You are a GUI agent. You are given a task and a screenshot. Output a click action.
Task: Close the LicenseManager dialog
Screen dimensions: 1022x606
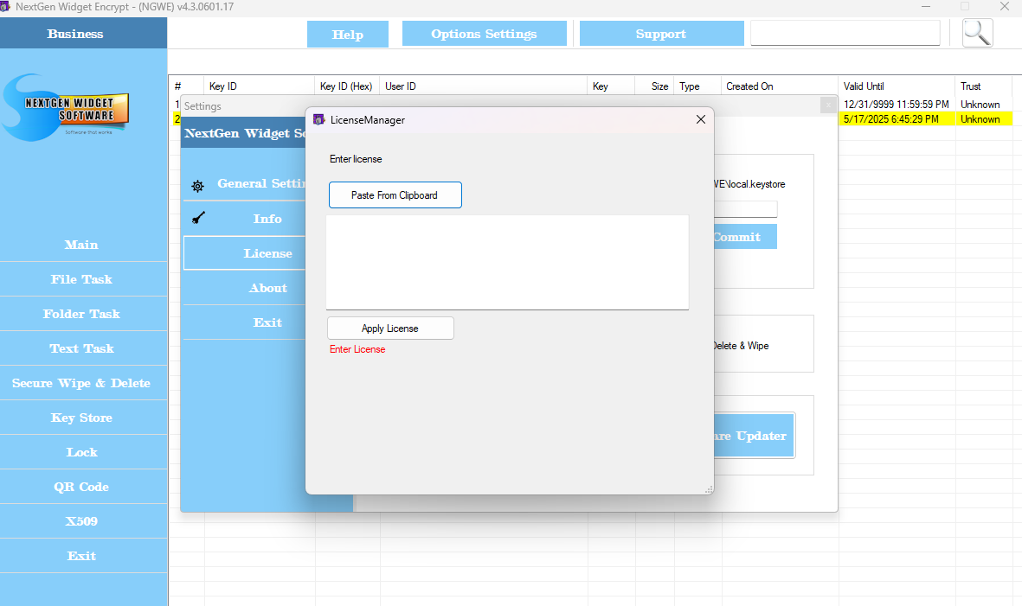click(x=701, y=120)
